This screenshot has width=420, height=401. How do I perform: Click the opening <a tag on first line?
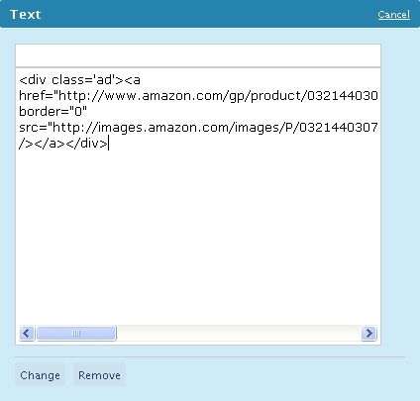coord(133,80)
